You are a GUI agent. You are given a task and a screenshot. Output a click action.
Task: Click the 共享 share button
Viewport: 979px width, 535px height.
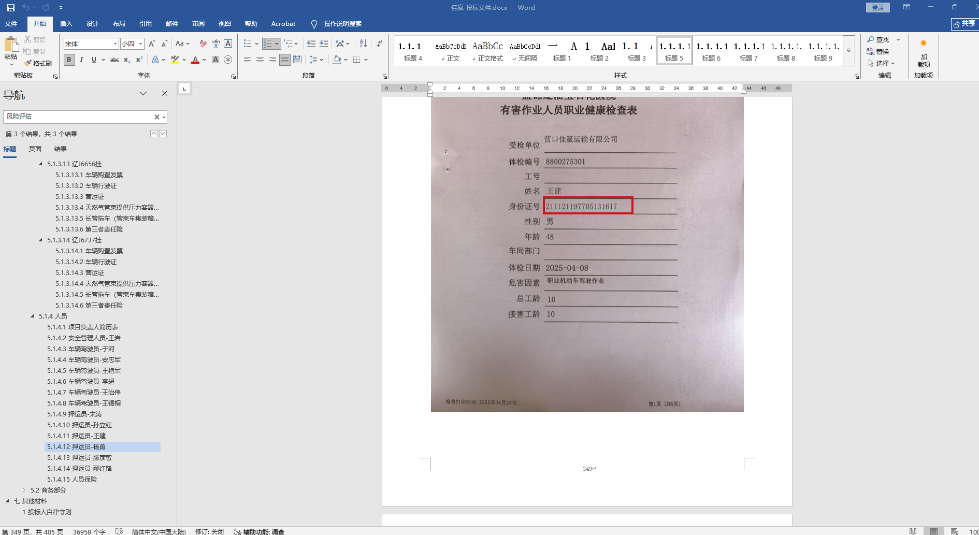[x=964, y=24]
